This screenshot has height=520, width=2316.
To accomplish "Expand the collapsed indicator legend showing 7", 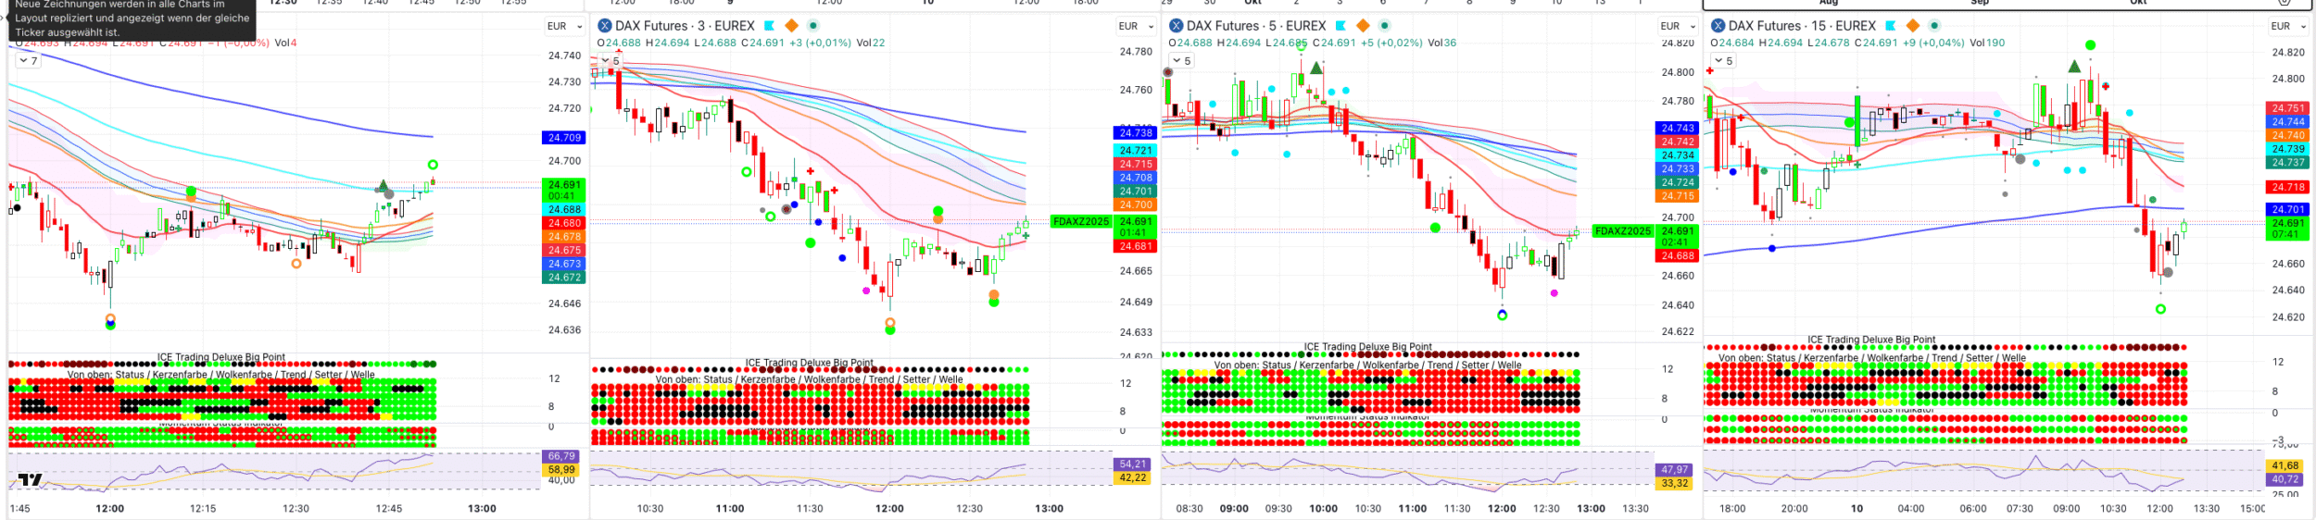I will pyautogui.click(x=28, y=61).
